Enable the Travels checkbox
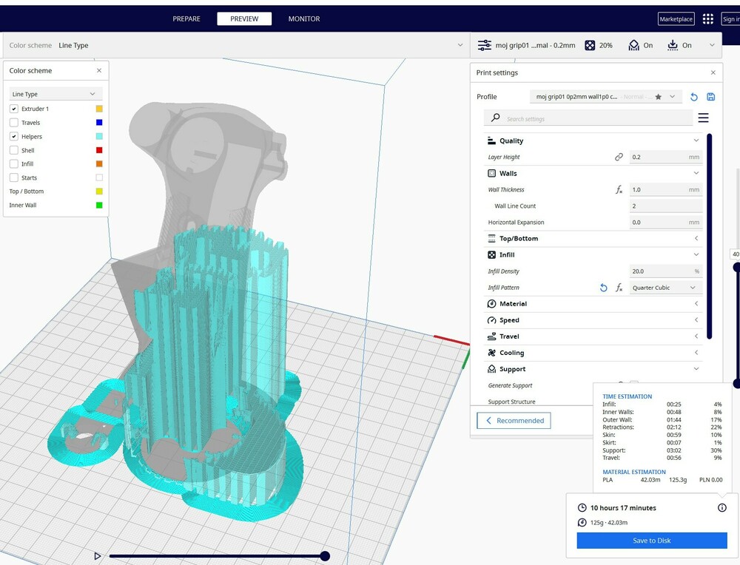This screenshot has width=740, height=565. click(14, 123)
